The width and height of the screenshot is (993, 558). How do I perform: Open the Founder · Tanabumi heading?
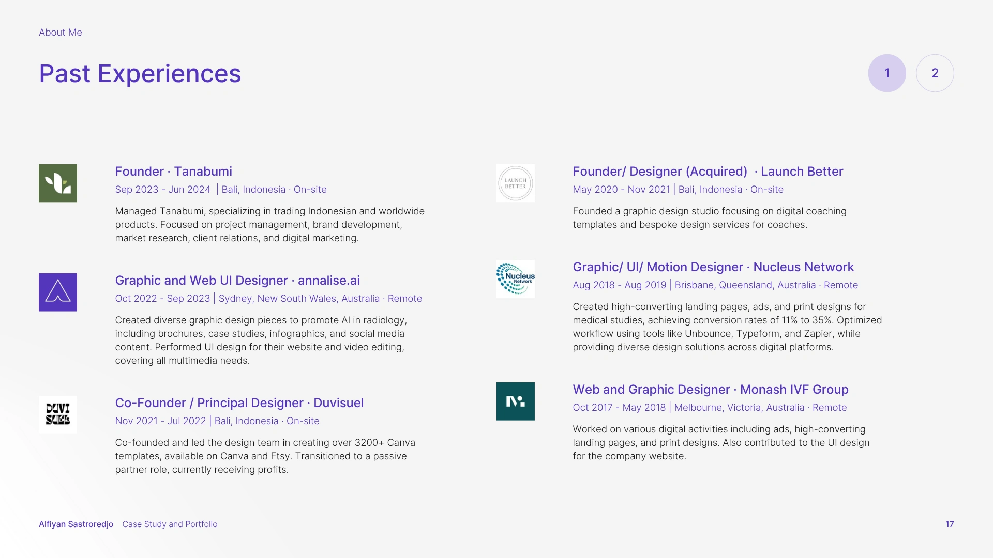coord(173,172)
